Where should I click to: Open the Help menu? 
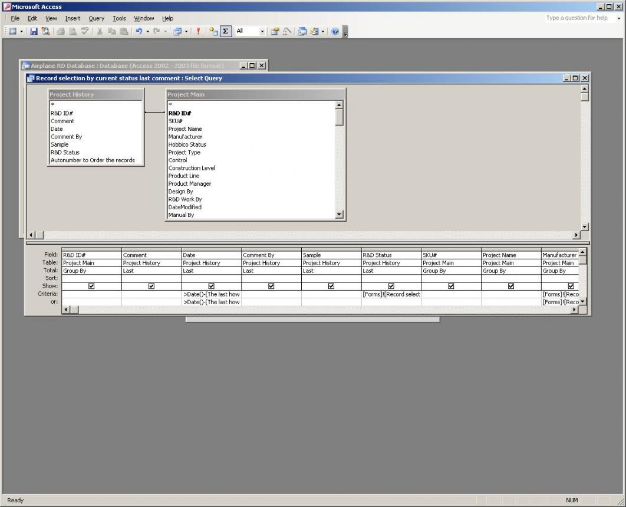167,18
